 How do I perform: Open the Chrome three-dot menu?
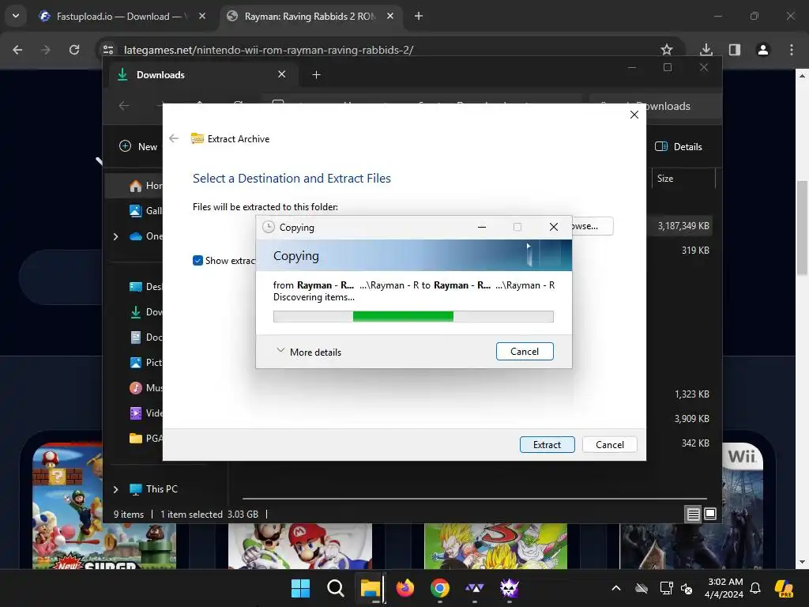pyautogui.click(x=792, y=50)
